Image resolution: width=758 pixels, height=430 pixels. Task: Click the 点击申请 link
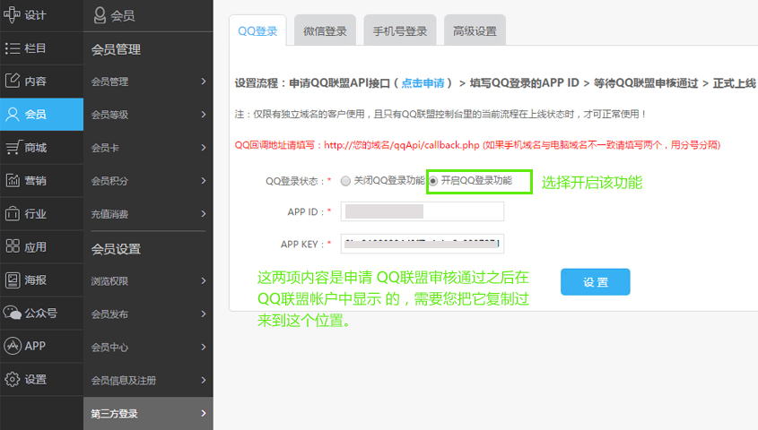[423, 83]
